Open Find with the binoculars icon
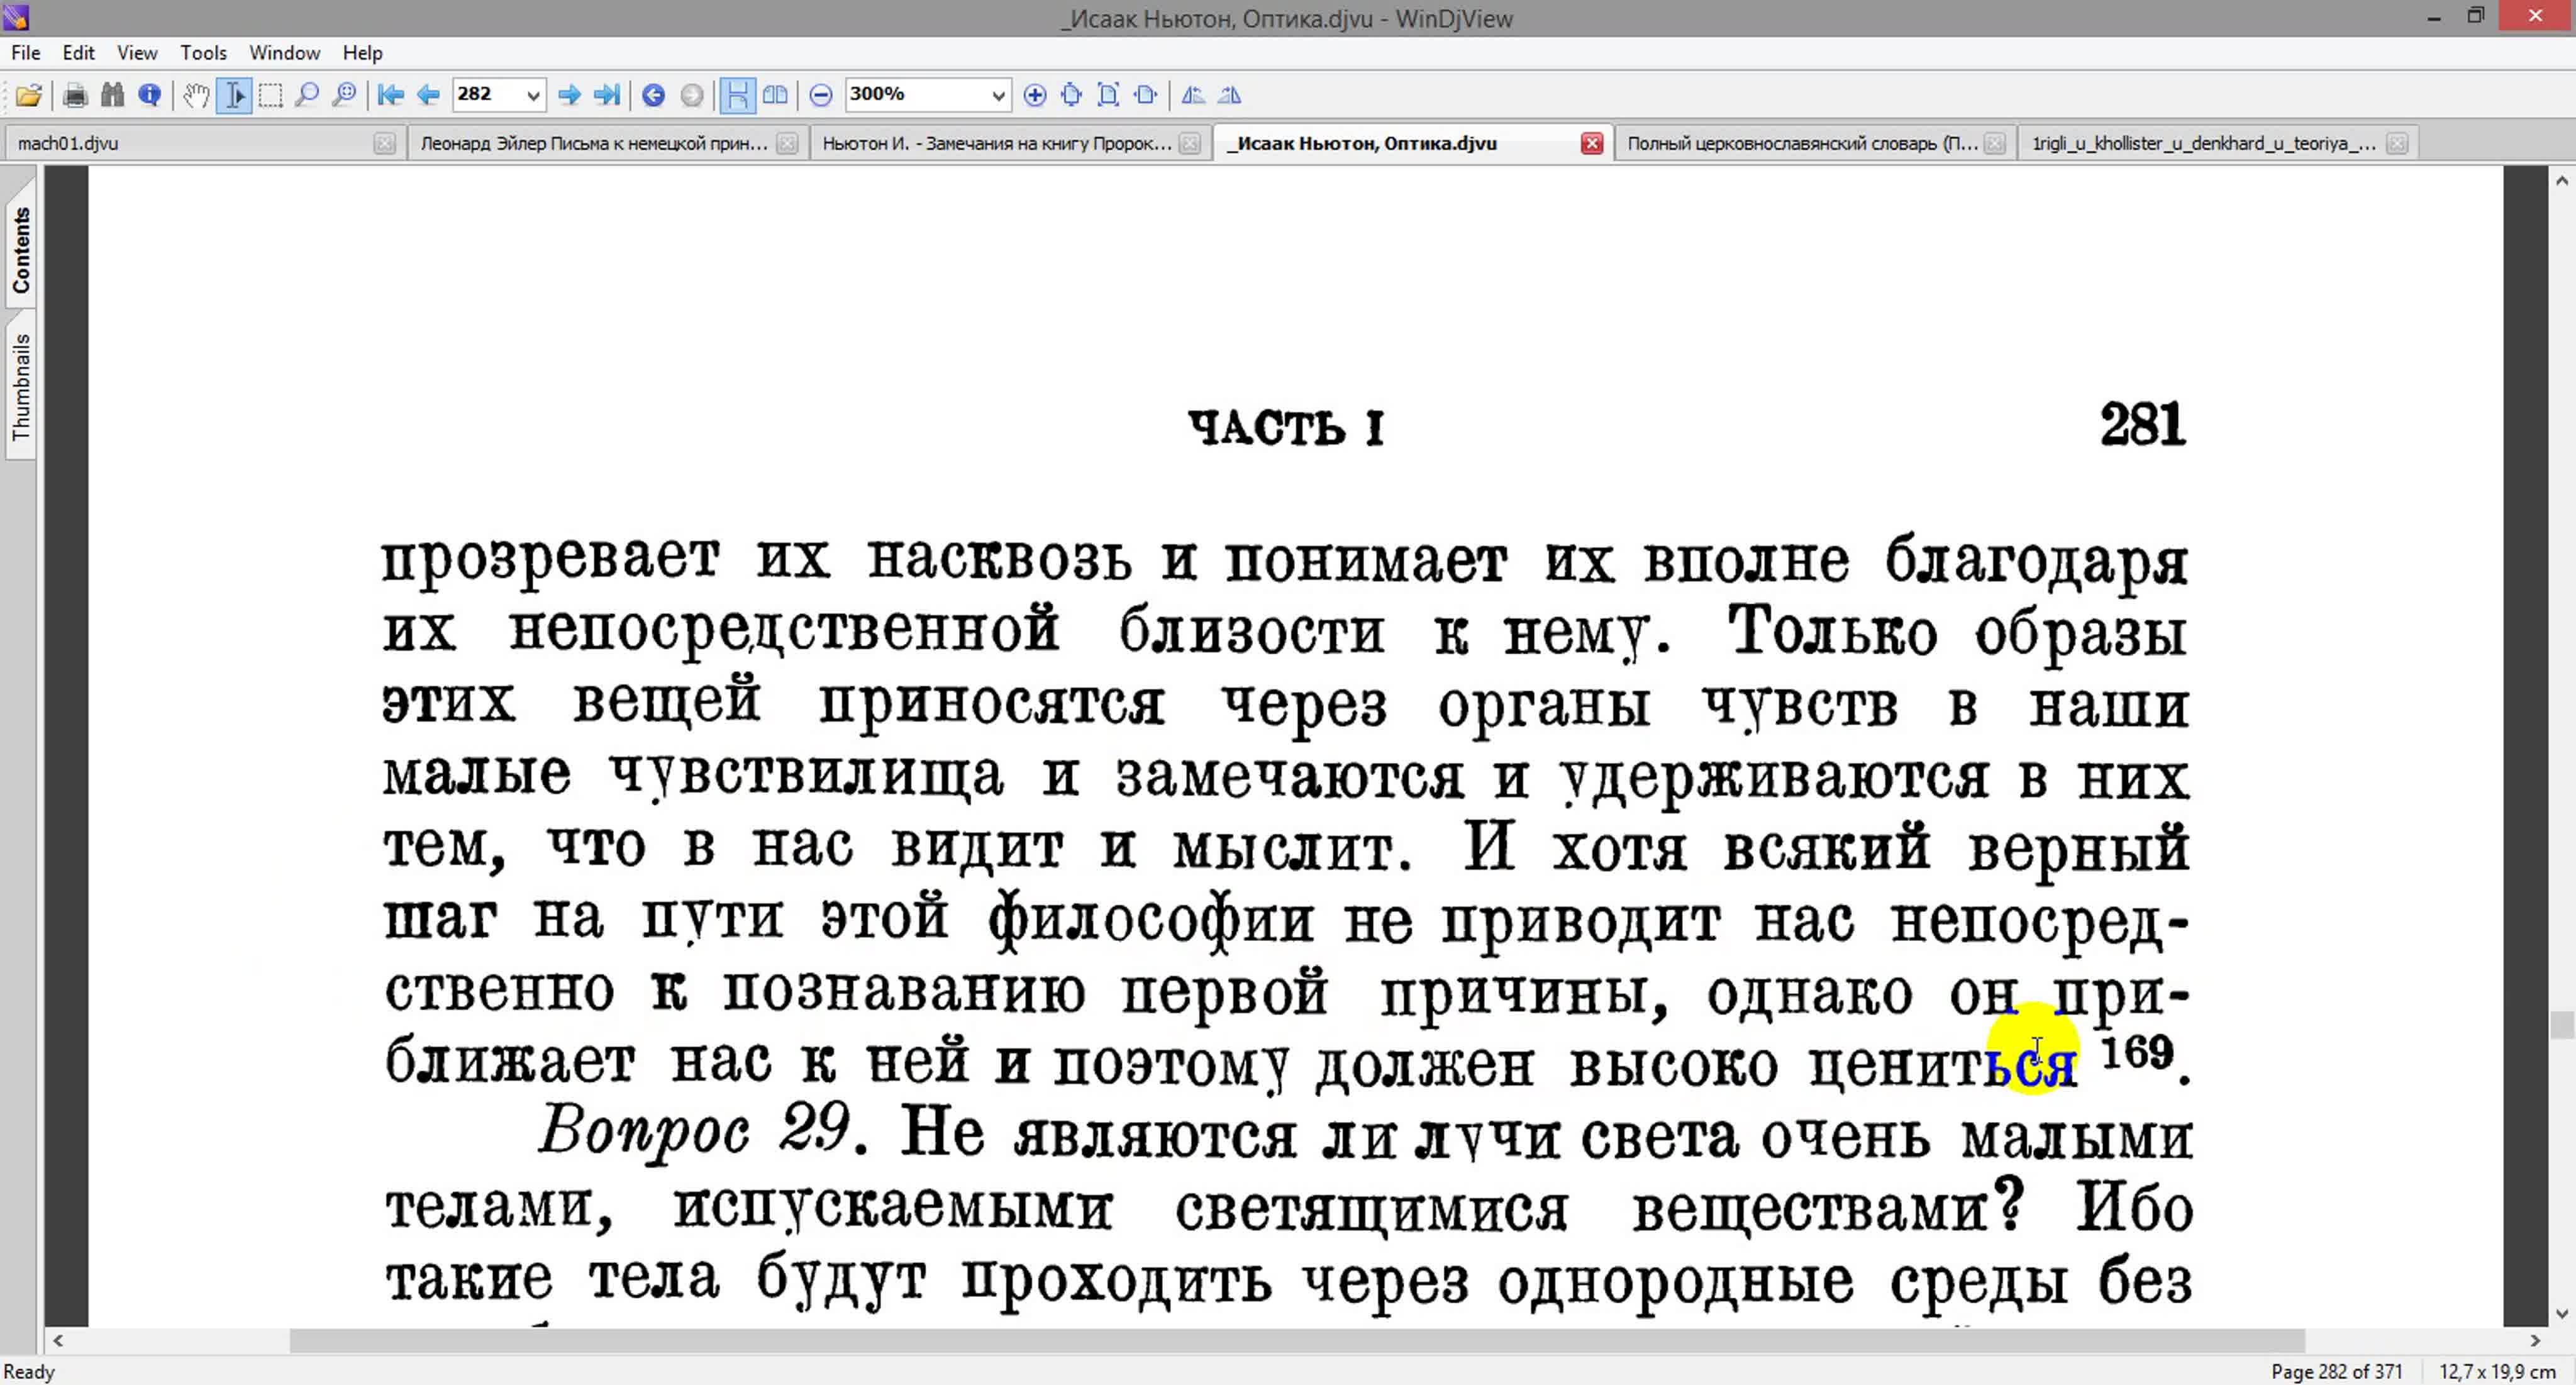The image size is (2576, 1385). pos(112,95)
